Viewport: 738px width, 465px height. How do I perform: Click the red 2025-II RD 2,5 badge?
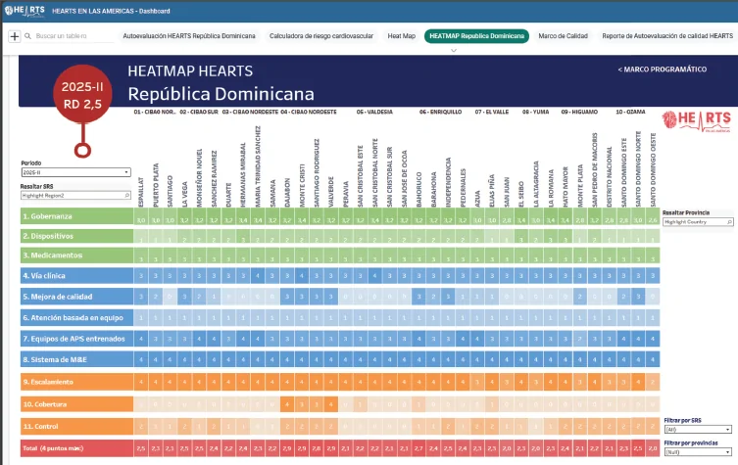(82, 94)
